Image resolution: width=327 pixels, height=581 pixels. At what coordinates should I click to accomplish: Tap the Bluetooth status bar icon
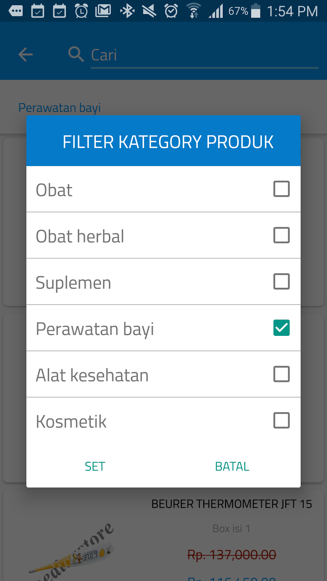[127, 11]
